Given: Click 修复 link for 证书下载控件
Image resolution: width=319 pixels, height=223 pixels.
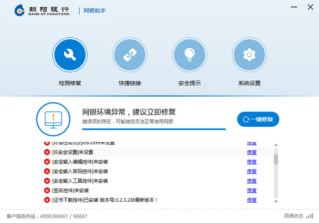Looking at the screenshot, I should (251, 200).
